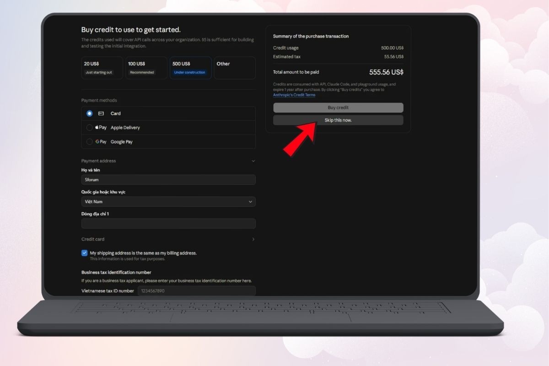Click the Skip this now button
The width and height of the screenshot is (549, 366).
338,120
